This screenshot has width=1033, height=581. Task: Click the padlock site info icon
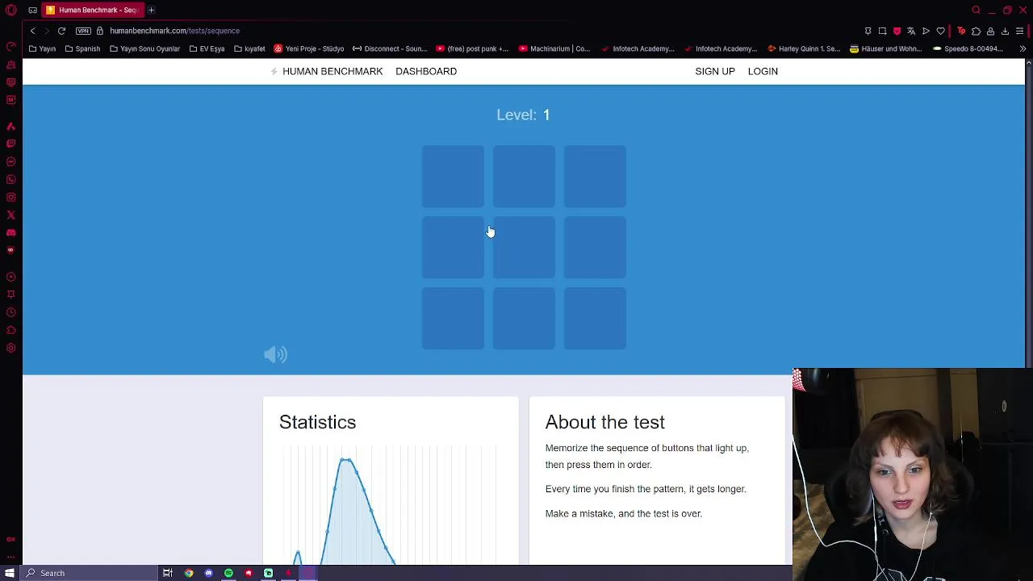[x=100, y=31]
